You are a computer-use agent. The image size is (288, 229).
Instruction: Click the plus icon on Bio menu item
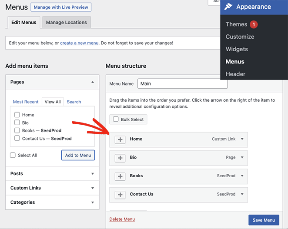(121, 158)
